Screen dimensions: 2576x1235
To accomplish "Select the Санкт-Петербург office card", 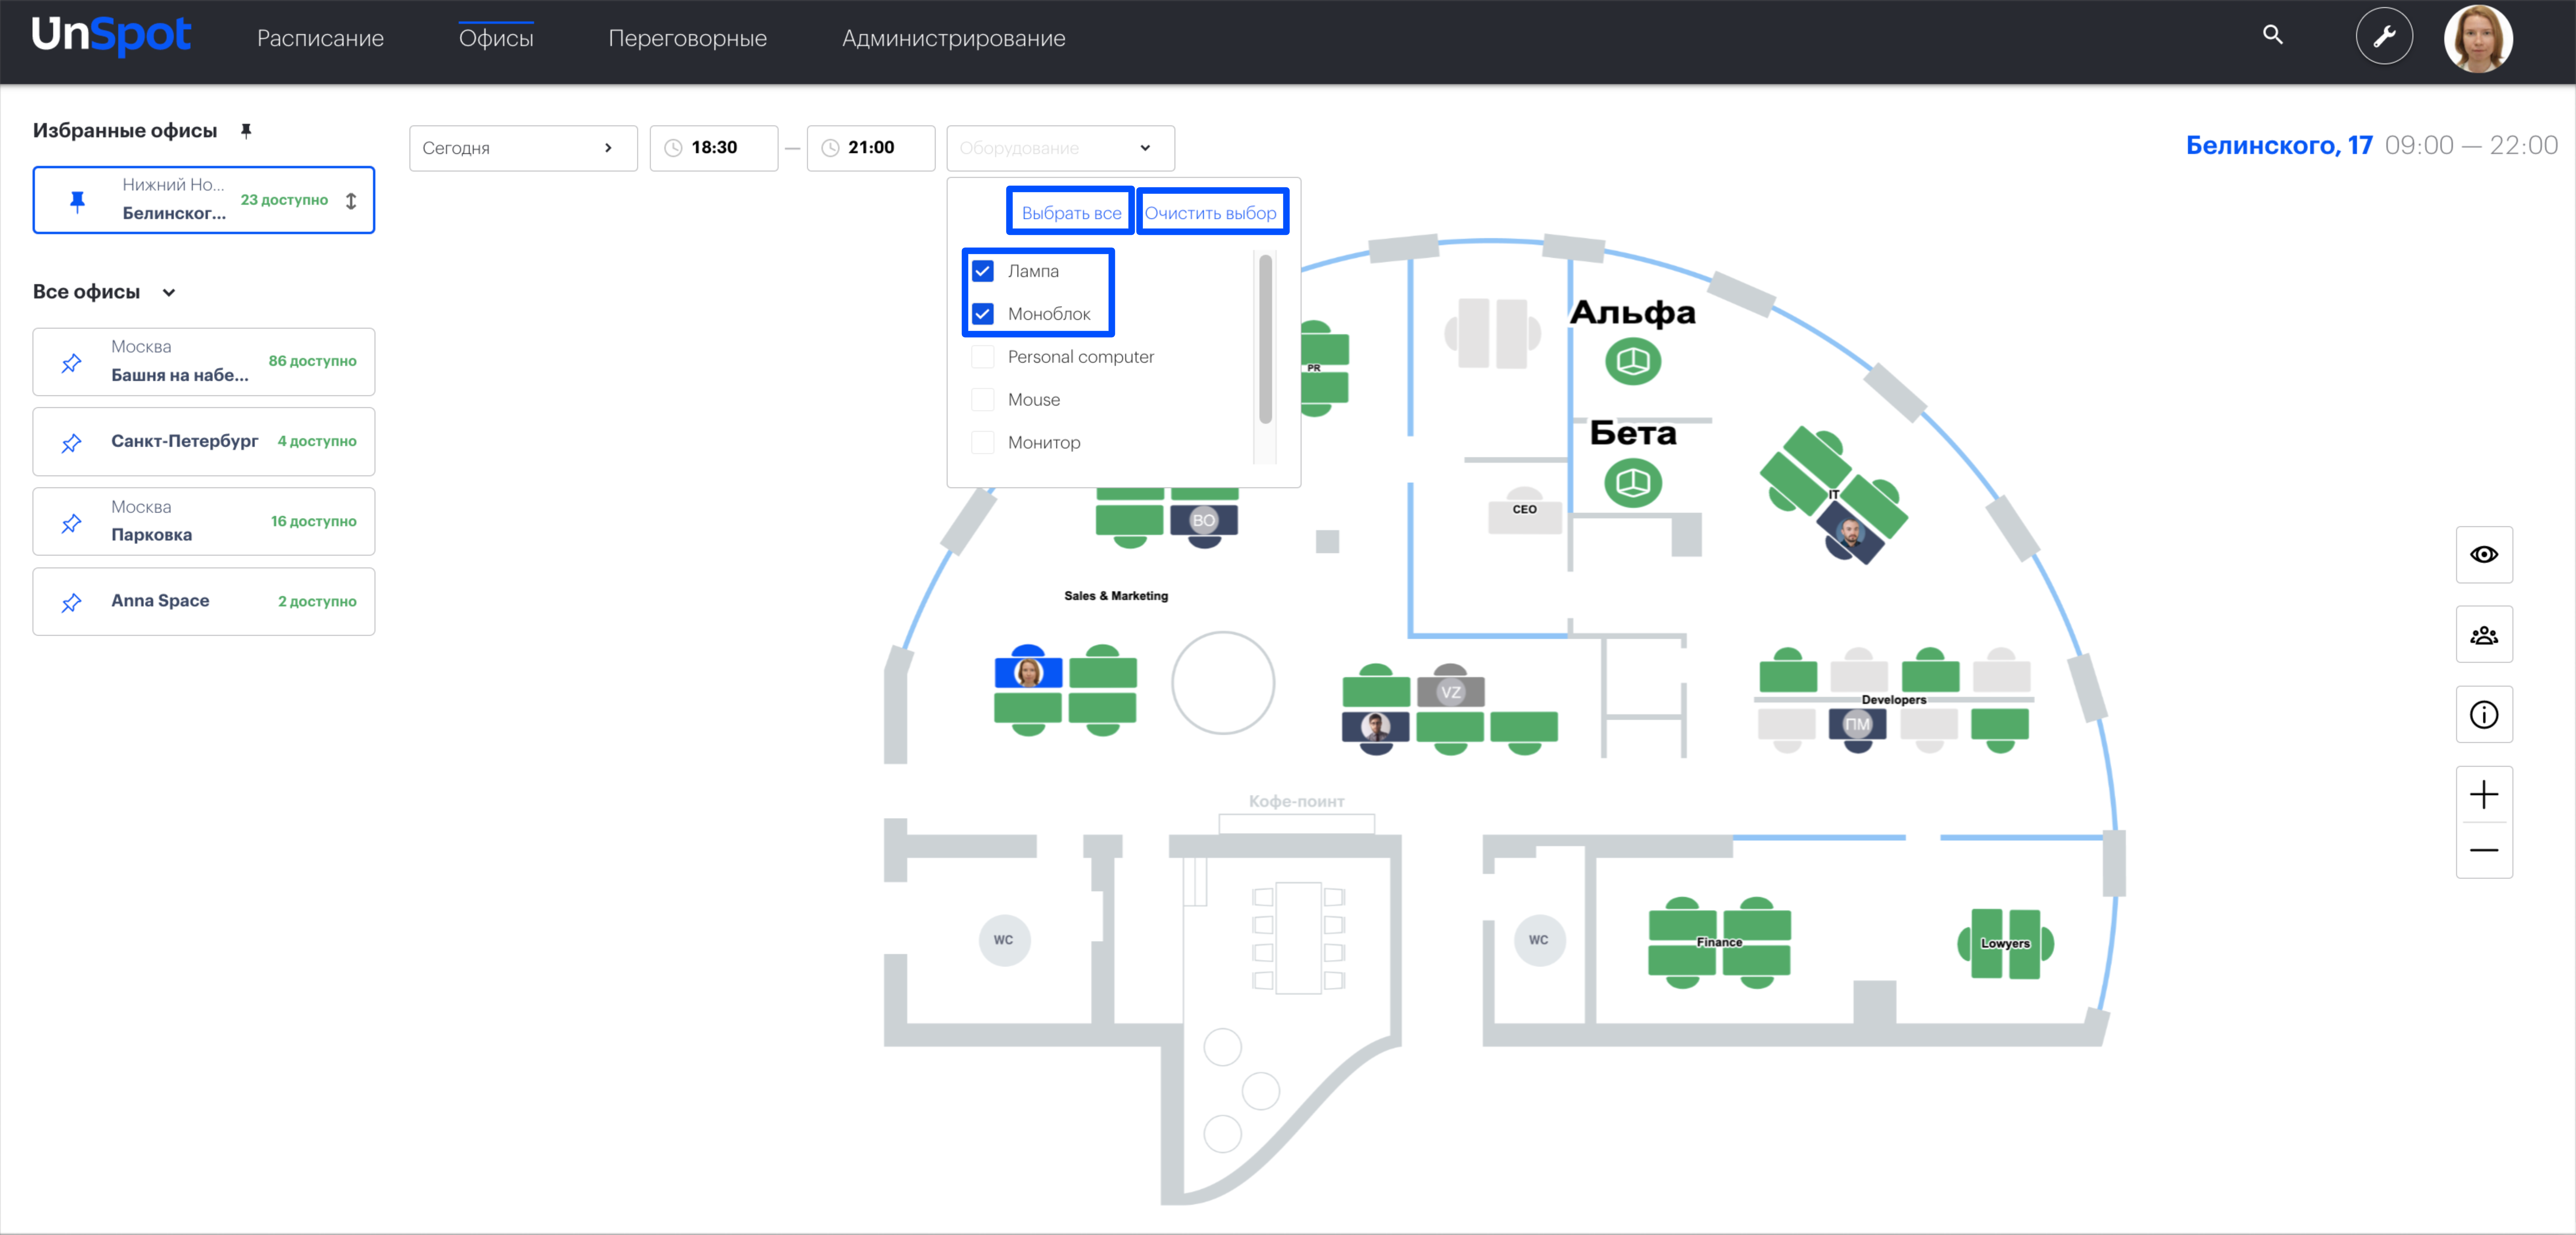I will point(204,441).
